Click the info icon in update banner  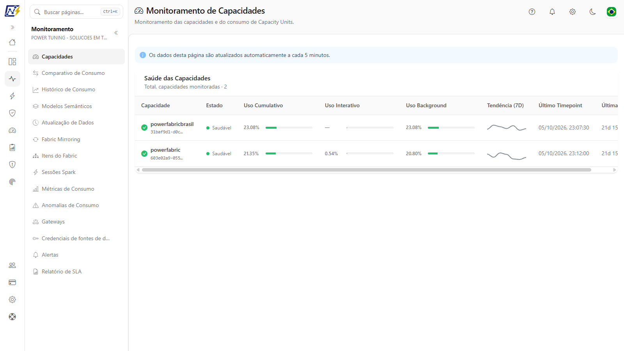tap(143, 55)
